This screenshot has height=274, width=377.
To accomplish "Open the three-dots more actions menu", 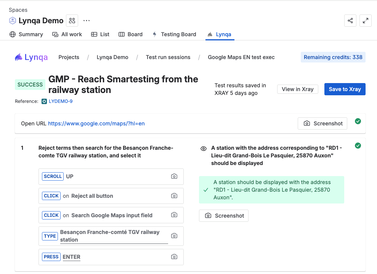I will [x=87, y=21].
